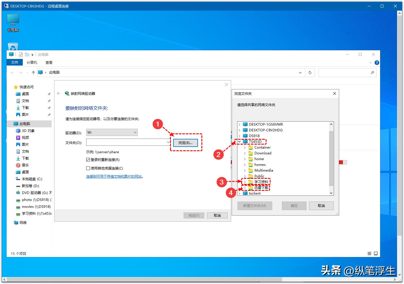Viewport: 404px width, 284px height.
Task: Open the 连接到可用于存储文档和图片的网站 link
Action: pos(114,176)
